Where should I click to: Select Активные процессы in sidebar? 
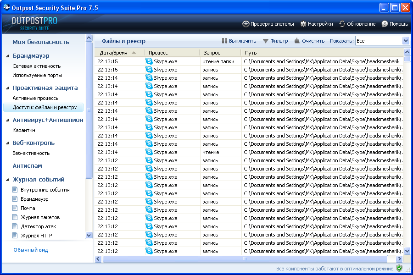point(36,98)
